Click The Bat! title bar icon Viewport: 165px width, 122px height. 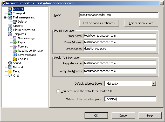(x=3, y=3)
